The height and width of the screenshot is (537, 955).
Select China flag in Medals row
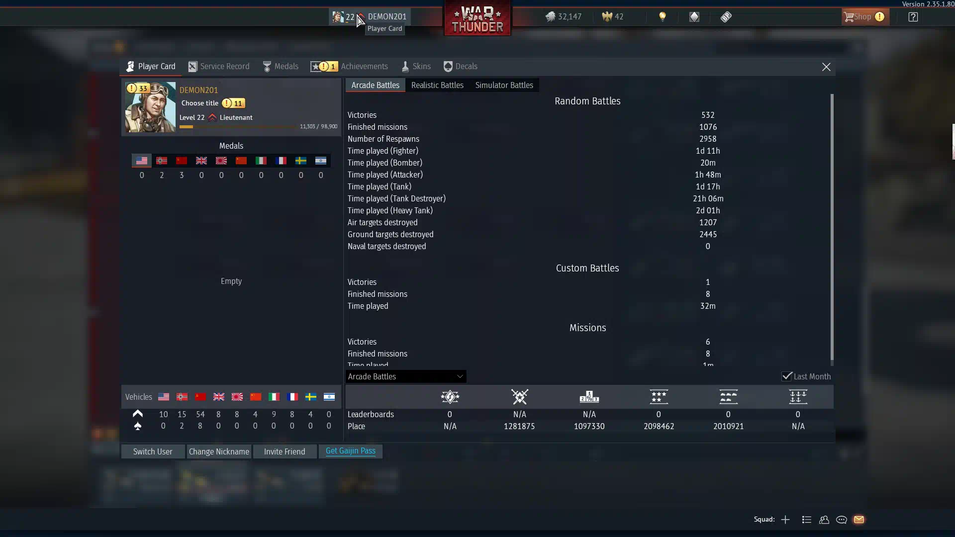tap(241, 161)
